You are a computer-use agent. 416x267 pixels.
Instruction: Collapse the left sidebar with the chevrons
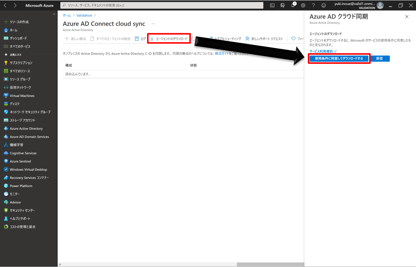[x=54, y=14]
